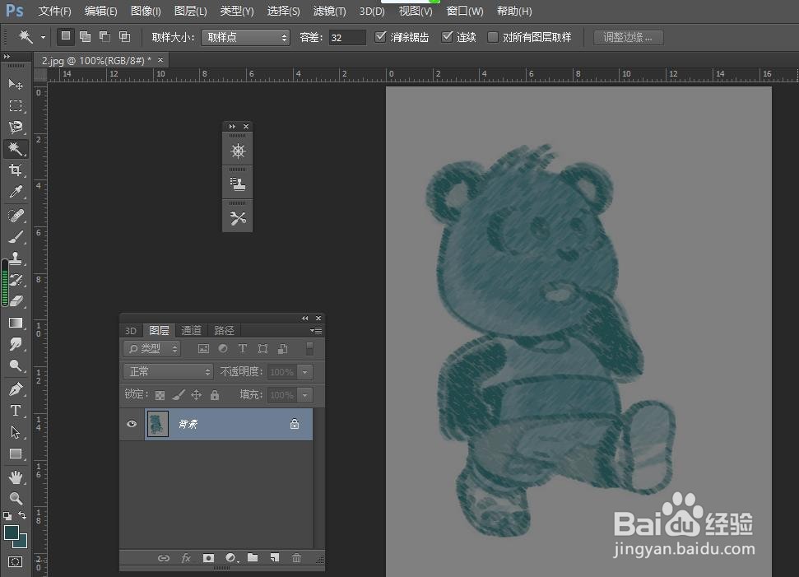
Task: Select the Crop tool
Action: (16, 170)
